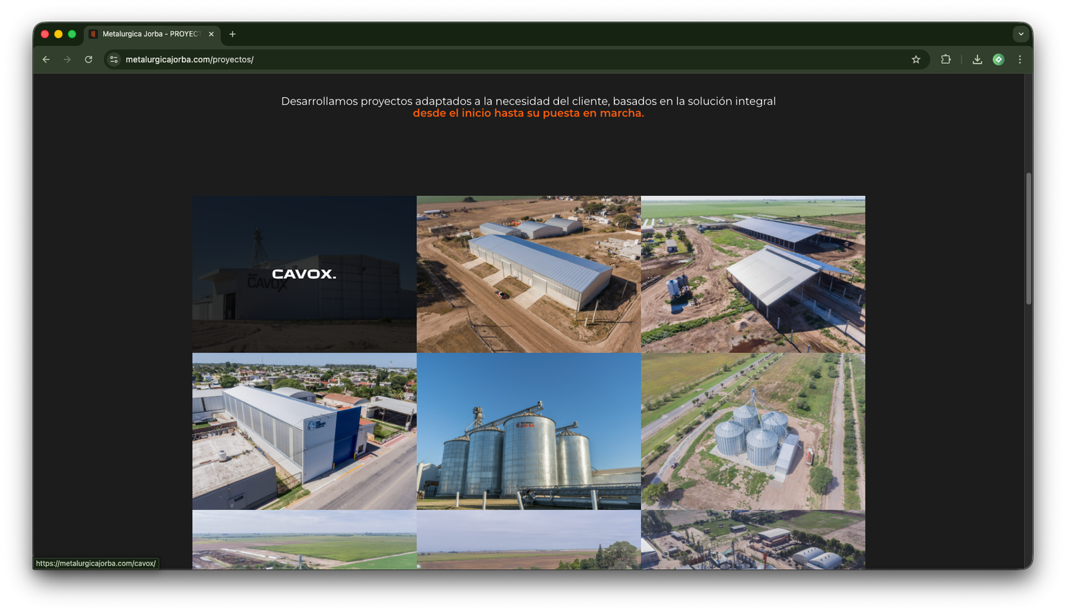
Task: Open the Extensions puzzle icon
Action: pos(945,59)
